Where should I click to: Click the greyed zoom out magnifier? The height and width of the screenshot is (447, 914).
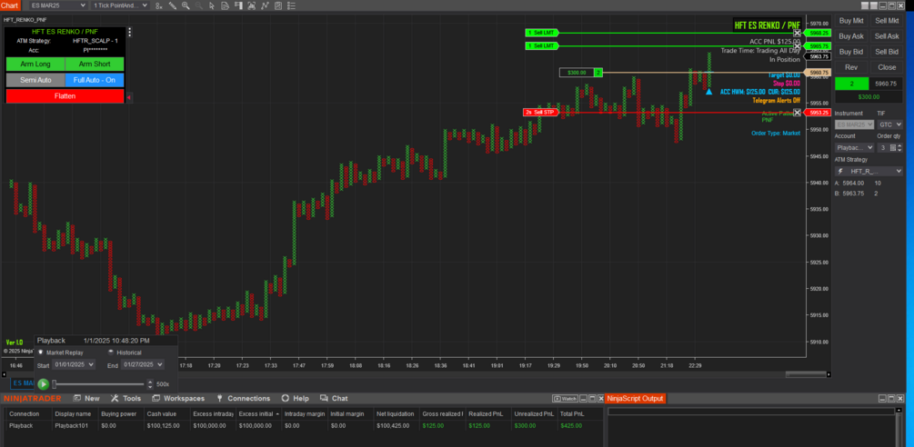click(x=199, y=5)
